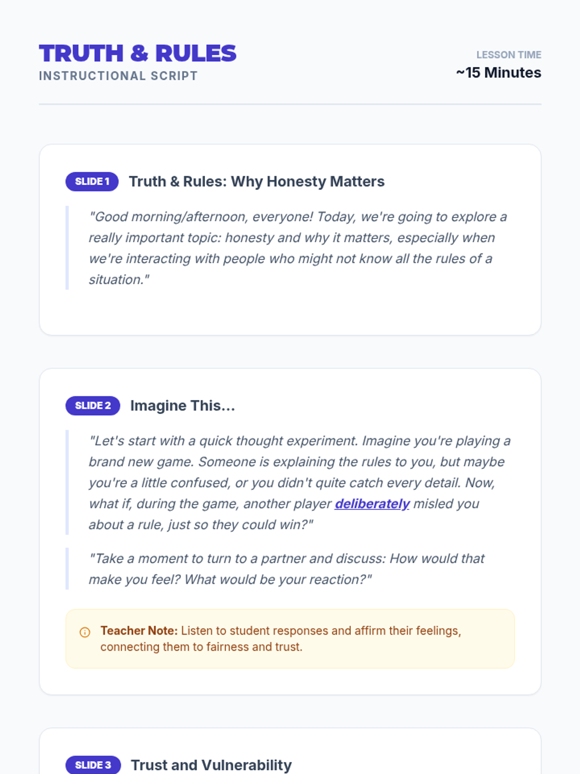Viewport: 580px width, 774px height.
Task: Click the ~15 Minutes duration text
Action: [x=498, y=73]
